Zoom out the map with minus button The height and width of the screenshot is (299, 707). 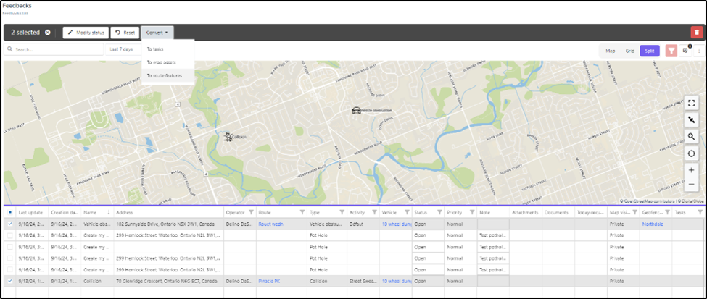[691, 184]
